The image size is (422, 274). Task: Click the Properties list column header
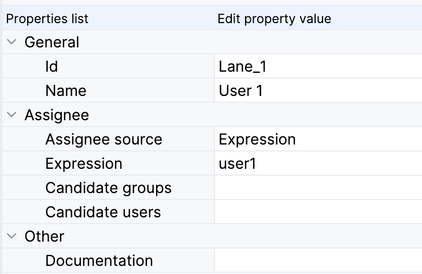coord(47,18)
